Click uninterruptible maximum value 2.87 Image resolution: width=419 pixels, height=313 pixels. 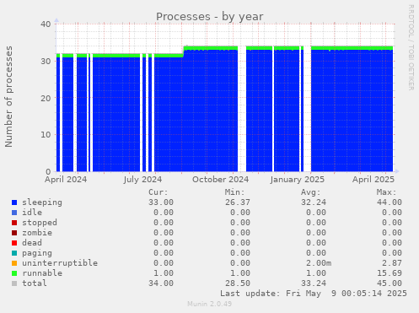tap(392, 263)
